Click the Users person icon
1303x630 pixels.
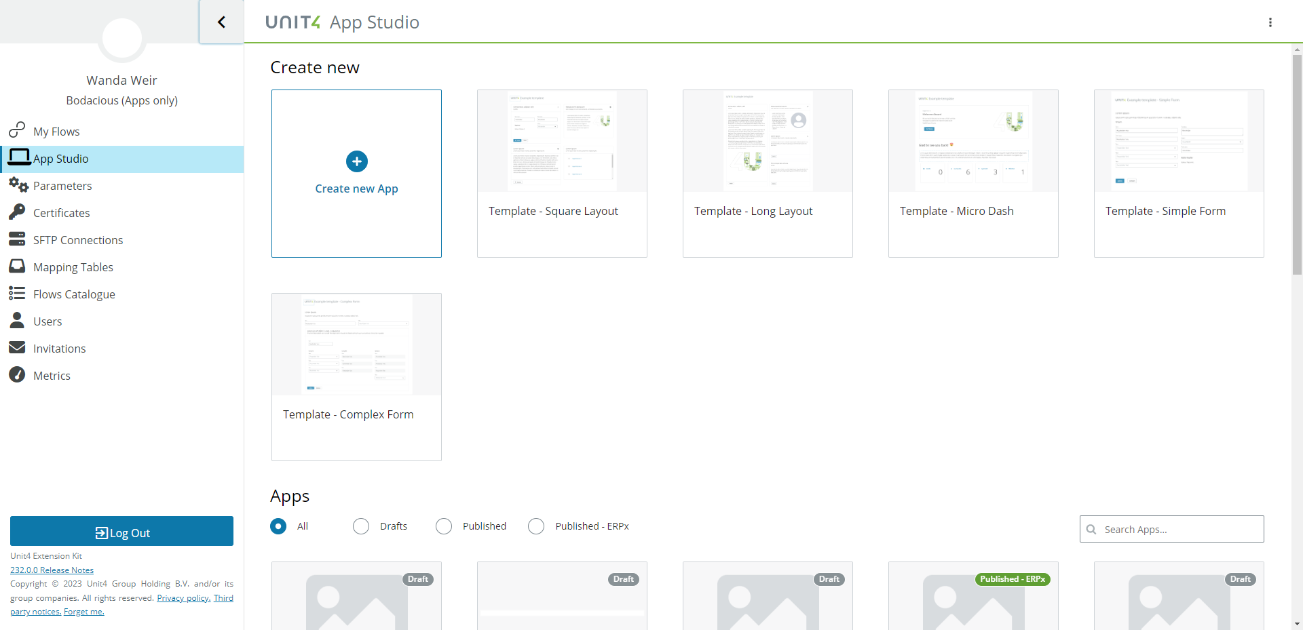[x=17, y=320]
